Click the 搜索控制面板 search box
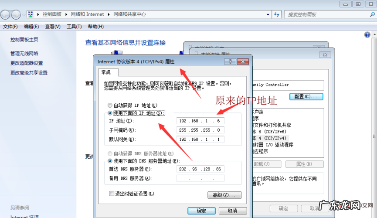This screenshot has height=218, width=377. tap(327, 14)
